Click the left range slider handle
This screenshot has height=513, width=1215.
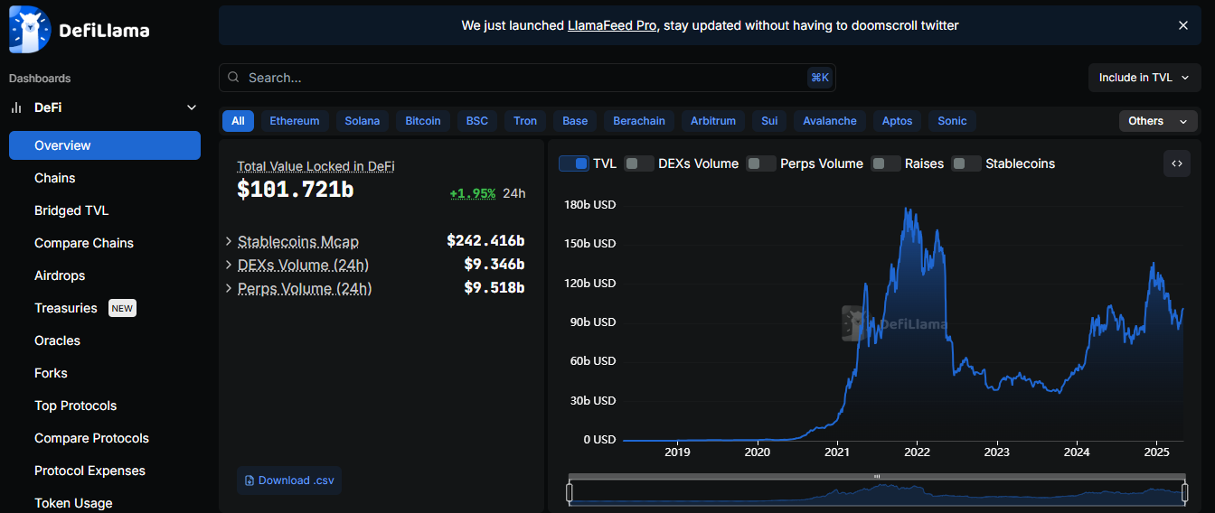(570, 492)
